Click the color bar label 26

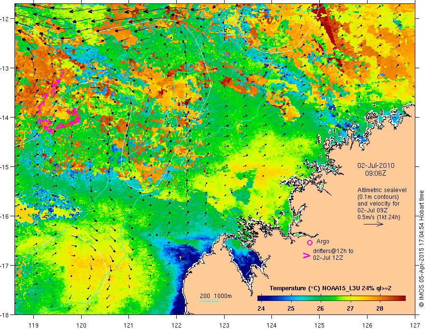pyautogui.click(x=320, y=309)
